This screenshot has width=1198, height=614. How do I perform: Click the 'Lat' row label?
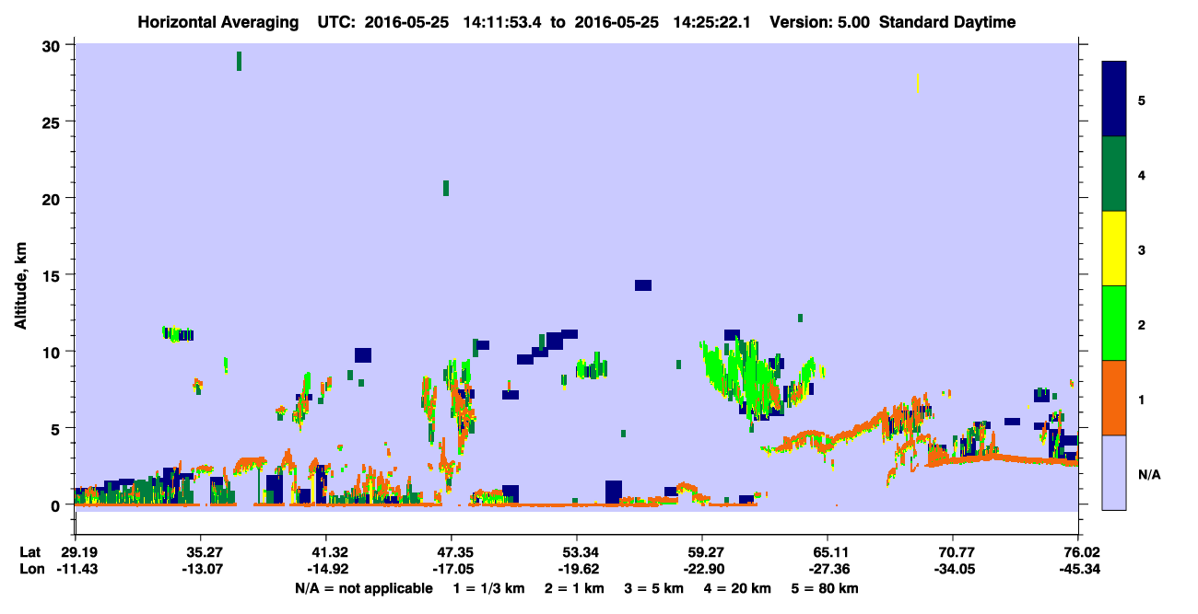click(29, 552)
